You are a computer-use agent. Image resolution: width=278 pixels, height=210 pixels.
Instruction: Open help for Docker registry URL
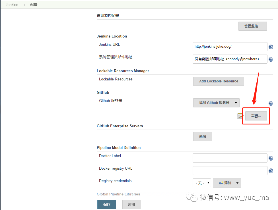271,171
